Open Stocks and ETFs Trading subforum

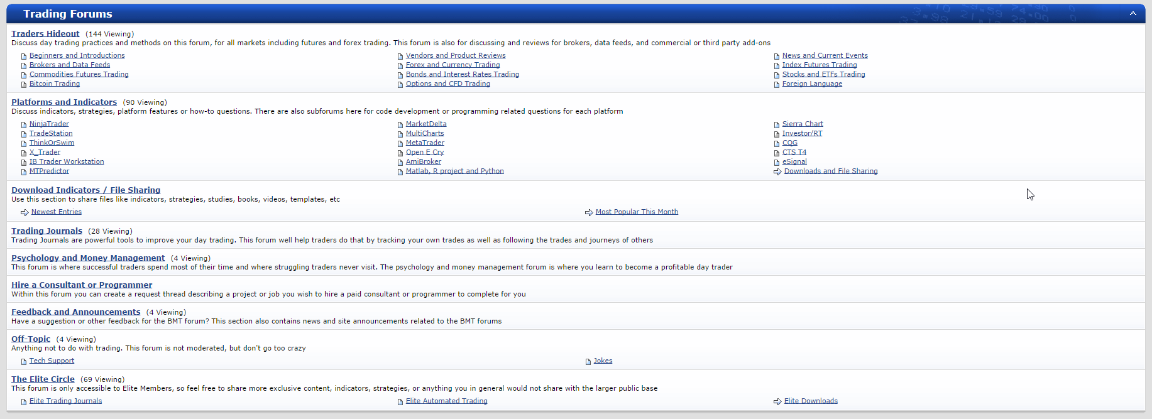(824, 74)
